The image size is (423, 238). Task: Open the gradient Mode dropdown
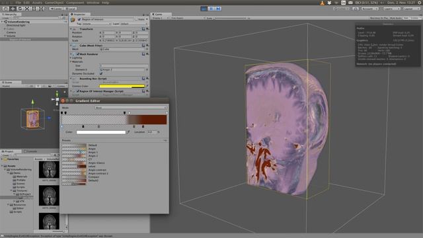[131, 108]
